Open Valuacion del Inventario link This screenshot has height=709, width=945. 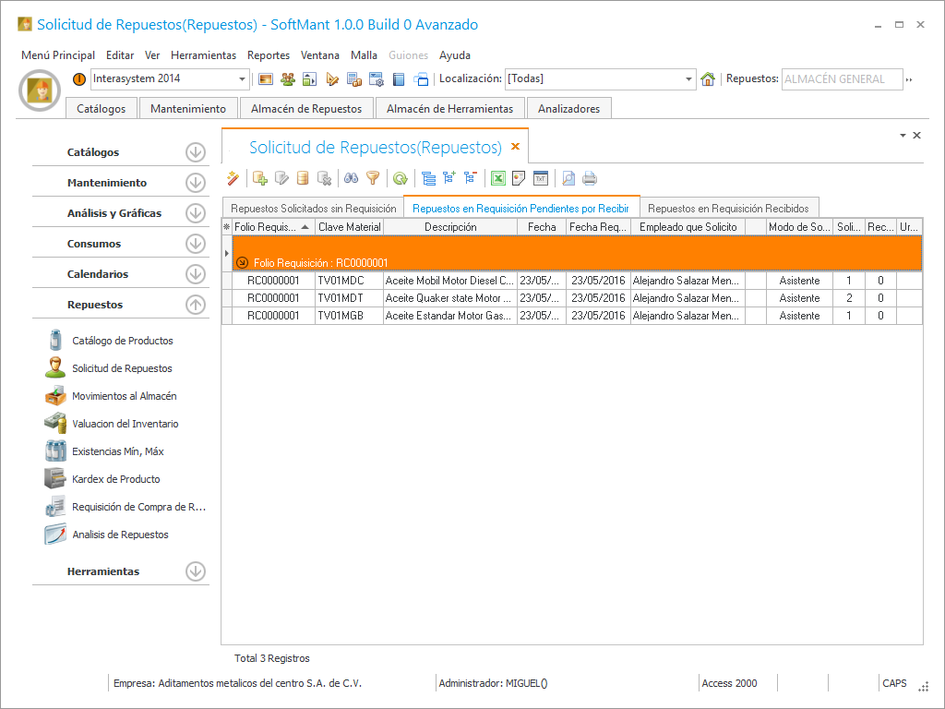126,424
